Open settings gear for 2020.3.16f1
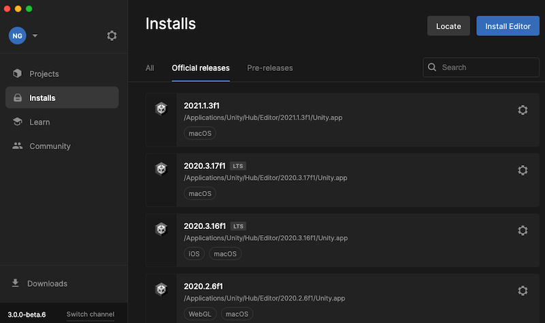This screenshot has width=545, height=323. tap(523, 230)
